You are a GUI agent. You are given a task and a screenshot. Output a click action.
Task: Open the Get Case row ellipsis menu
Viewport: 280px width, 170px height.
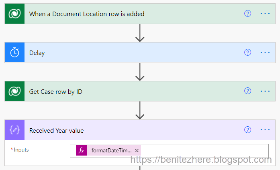pos(265,91)
